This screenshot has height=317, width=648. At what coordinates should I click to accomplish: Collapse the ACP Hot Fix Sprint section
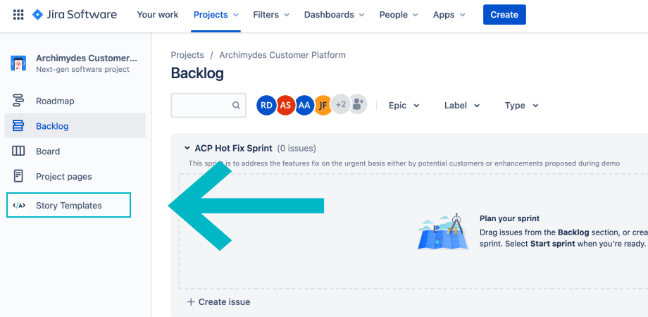point(187,148)
